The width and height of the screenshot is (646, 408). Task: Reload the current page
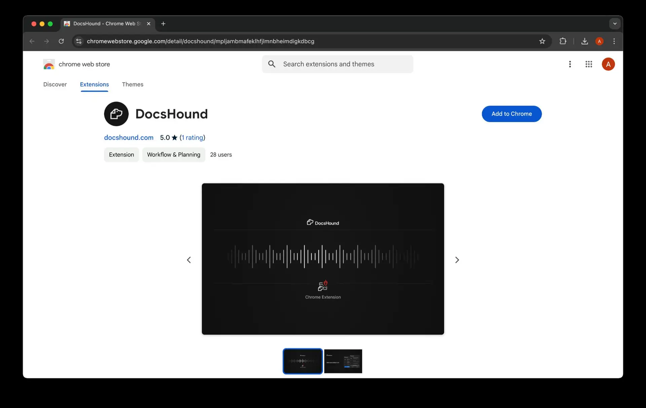point(61,41)
